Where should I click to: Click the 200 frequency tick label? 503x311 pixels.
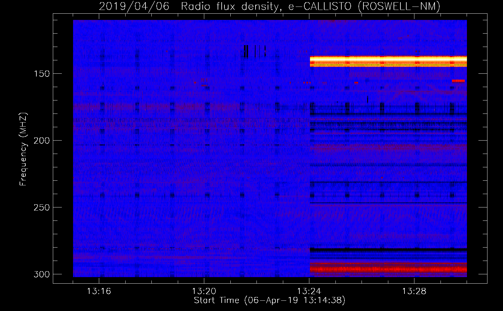tap(42, 141)
